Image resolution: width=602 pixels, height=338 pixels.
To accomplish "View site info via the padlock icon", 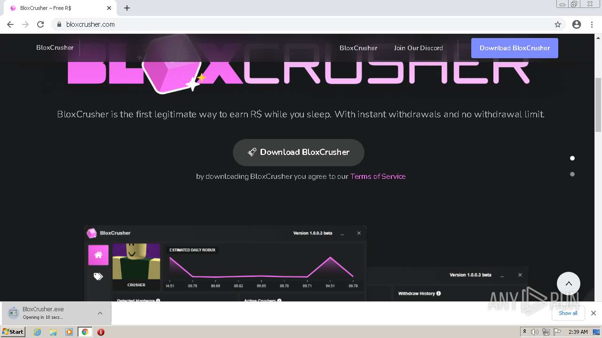I will [x=59, y=24].
